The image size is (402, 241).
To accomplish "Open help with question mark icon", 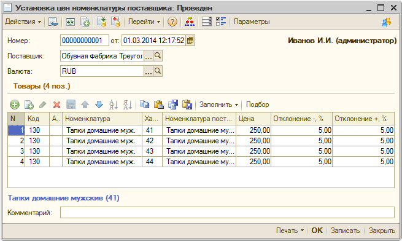I will 172,22.
